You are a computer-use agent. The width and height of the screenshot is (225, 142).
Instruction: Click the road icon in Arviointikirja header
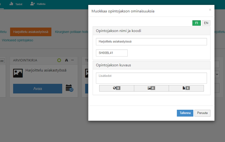pyautogui.click(x=66, y=60)
